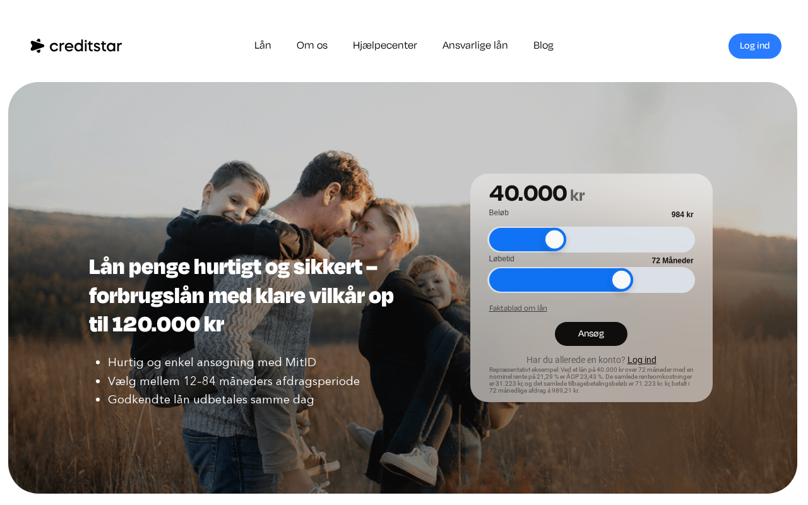Viewport: 808px width, 505px height.
Task: Select Ansvarlige lån in the navigation
Action: [475, 45]
